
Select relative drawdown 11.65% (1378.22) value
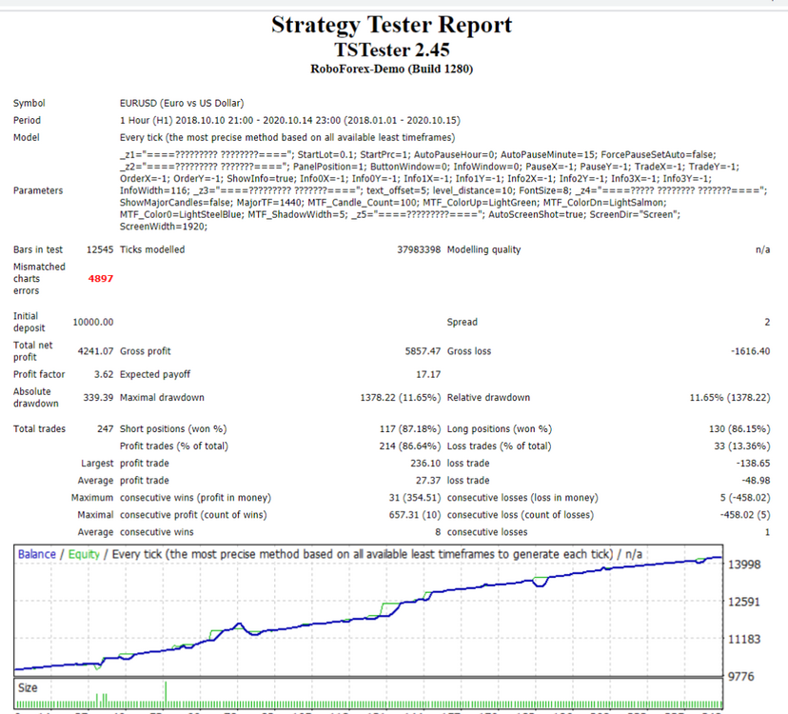(x=730, y=397)
